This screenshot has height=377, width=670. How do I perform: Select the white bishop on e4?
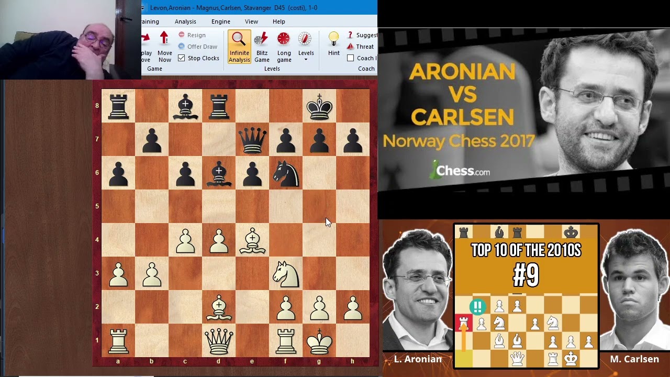click(252, 240)
